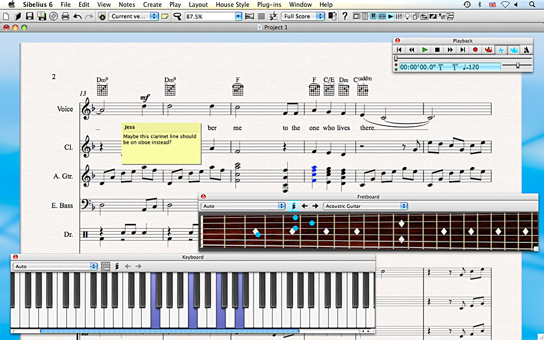The height and width of the screenshot is (340, 544).
Task: Click Fretboard window right arrow button
Action: [315, 206]
